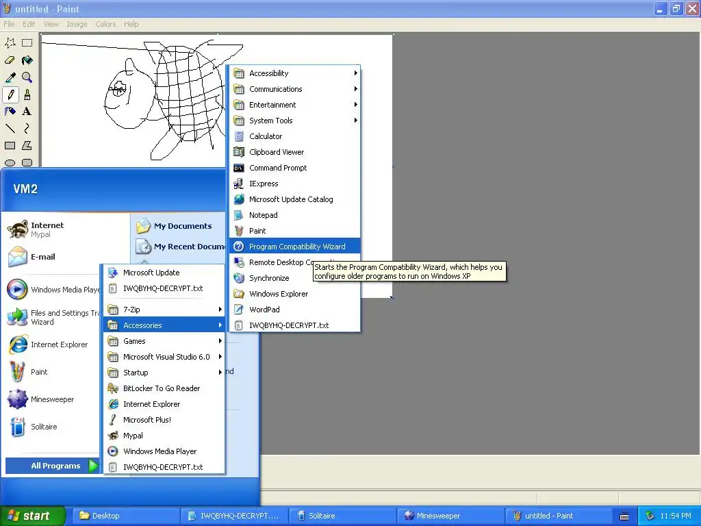The width and height of the screenshot is (701, 526).
Task: Click the All Programs button
Action: click(52, 466)
